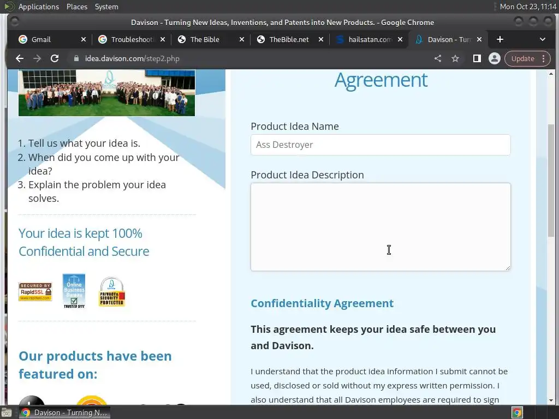This screenshot has height=419, width=559.
Task: Click the 'Product Idea Name' label
Action: (294, 127)
